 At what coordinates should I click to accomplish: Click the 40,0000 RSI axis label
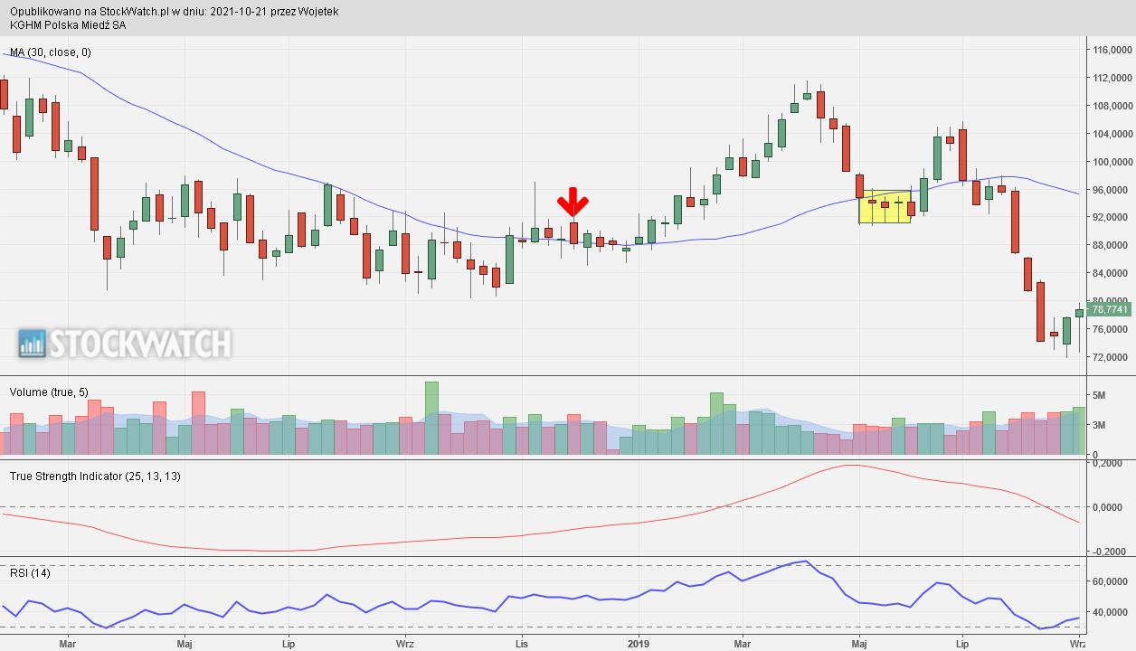click(1112, 612)
